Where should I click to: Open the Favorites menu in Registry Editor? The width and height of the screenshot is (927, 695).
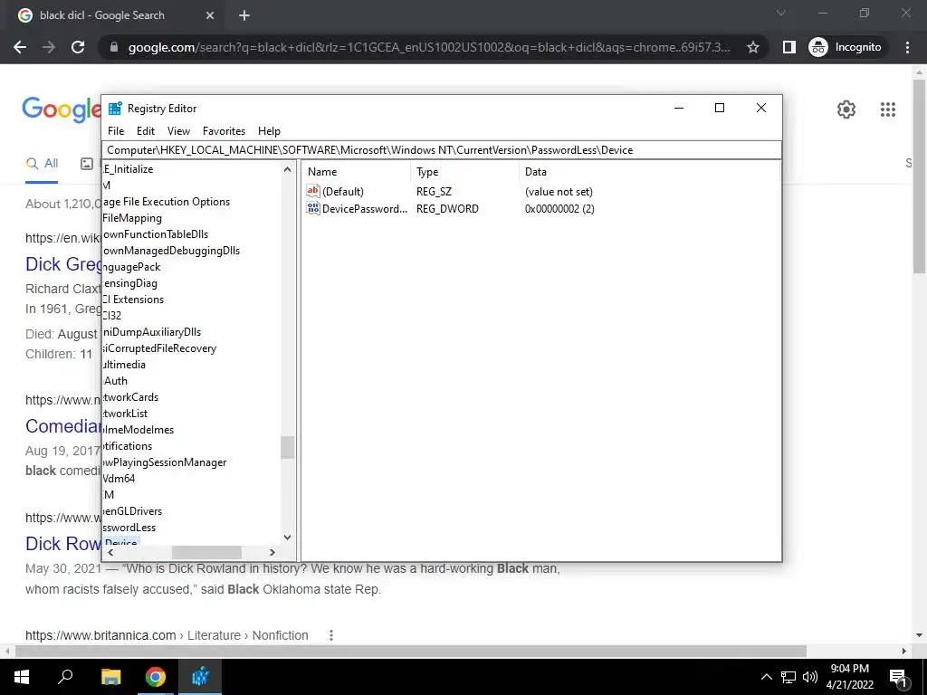[x=224, y=131]
